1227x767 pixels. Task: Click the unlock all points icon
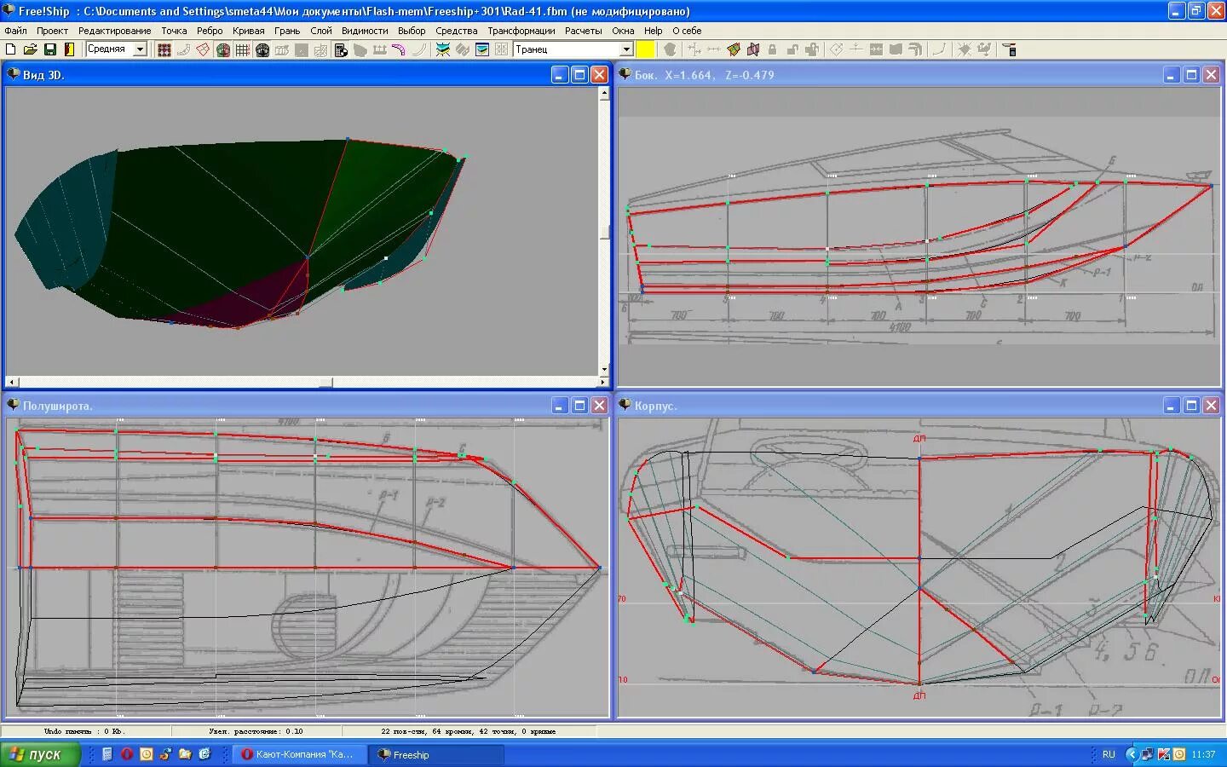click(x=812, y=49)
